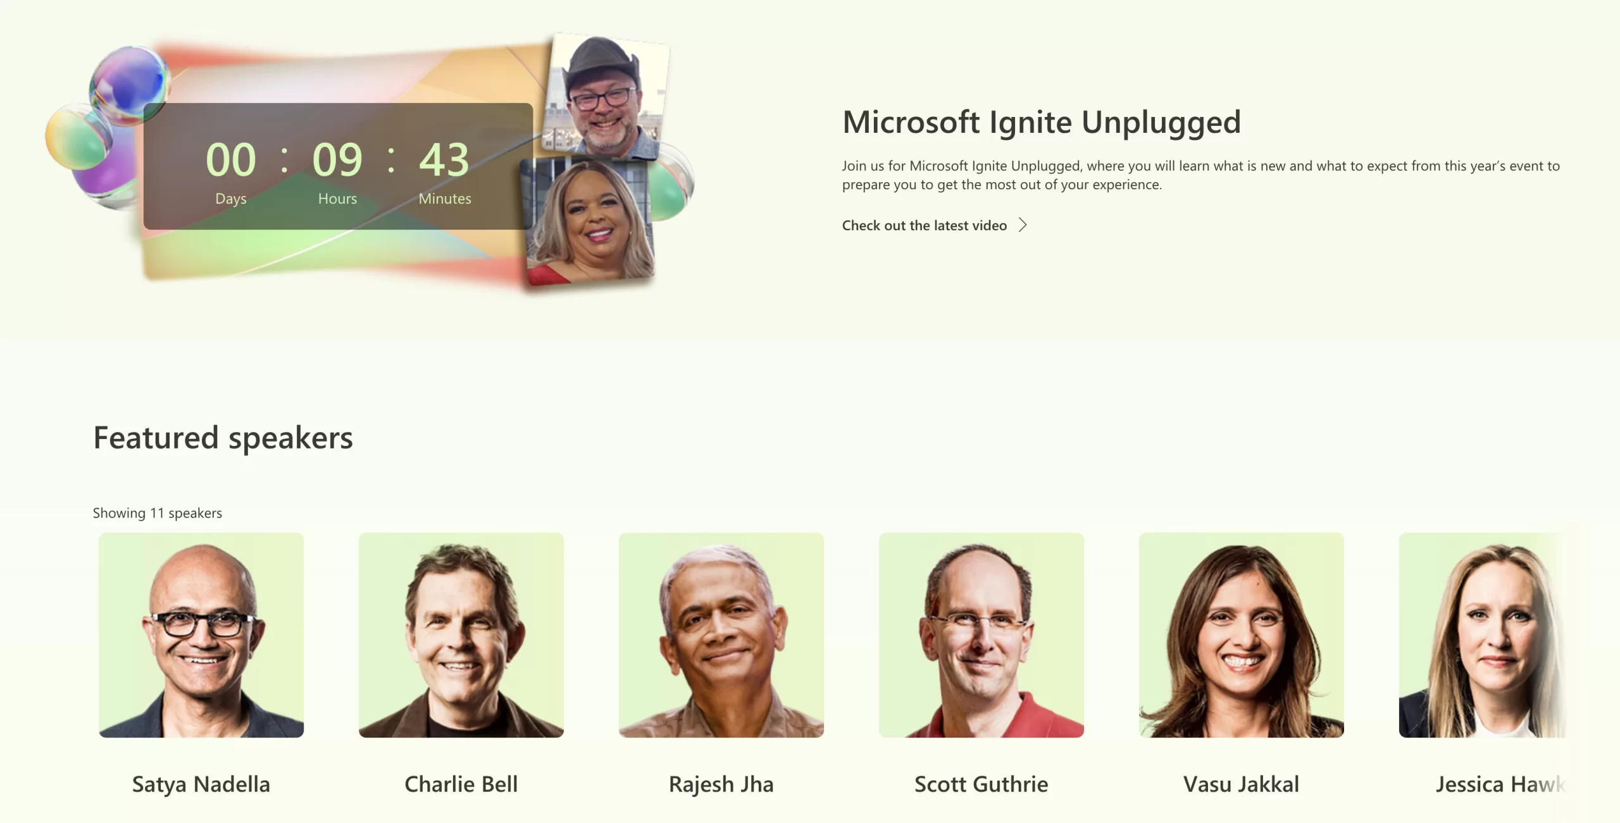Open Rajesh Jha's speaker photo
This screenshot has width=1620, height=823.
(x=721, y=635)
